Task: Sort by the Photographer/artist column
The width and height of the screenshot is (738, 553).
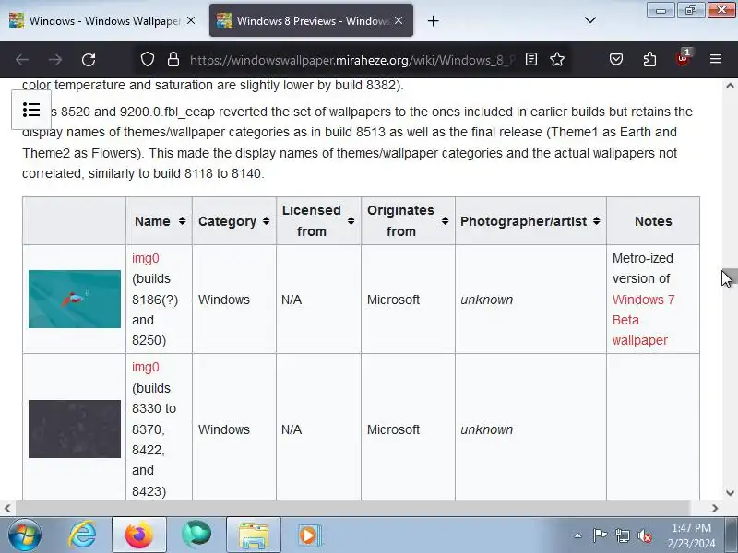Action: [531, 221]
